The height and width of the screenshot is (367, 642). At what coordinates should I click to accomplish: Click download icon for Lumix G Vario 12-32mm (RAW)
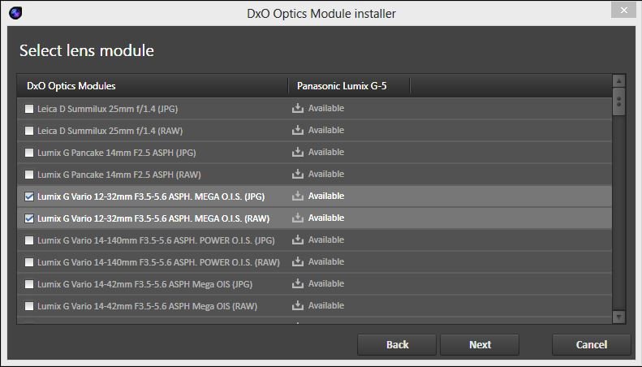coord(297,218)
